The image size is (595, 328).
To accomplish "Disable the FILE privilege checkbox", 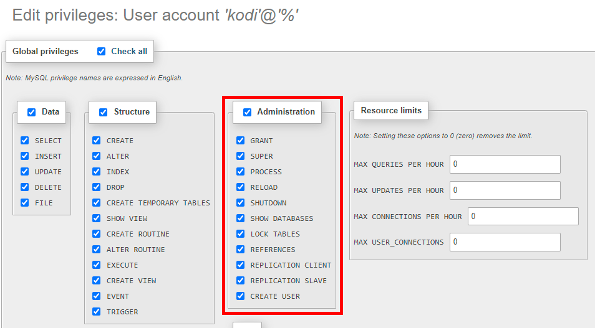I will pos(25,203).
